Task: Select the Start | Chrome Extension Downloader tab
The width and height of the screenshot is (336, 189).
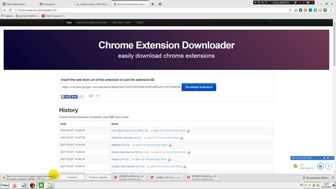Action: point(130,4)
